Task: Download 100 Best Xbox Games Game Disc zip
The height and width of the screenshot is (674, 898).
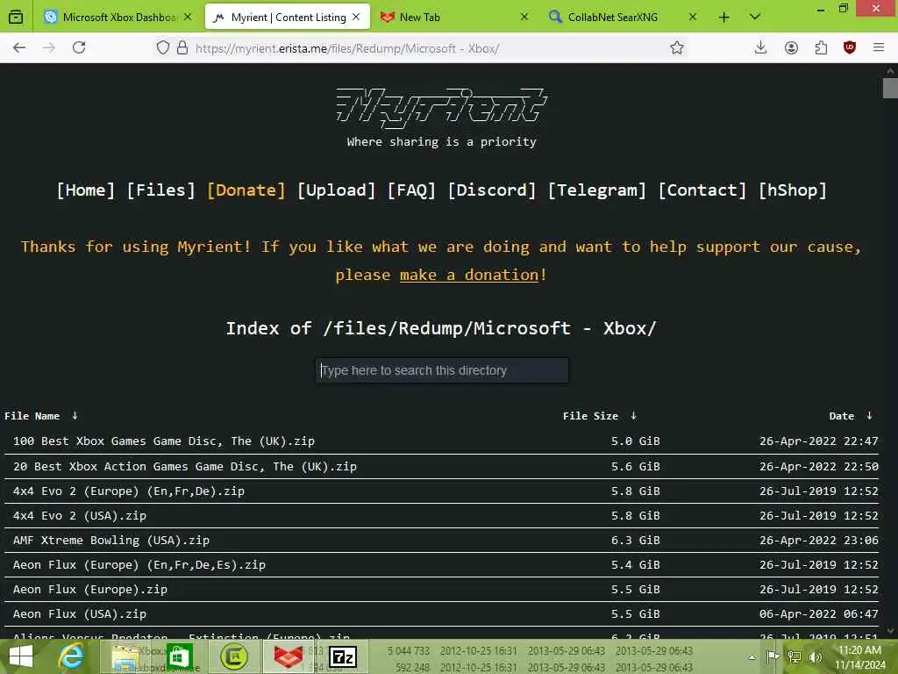Action: 164,441
